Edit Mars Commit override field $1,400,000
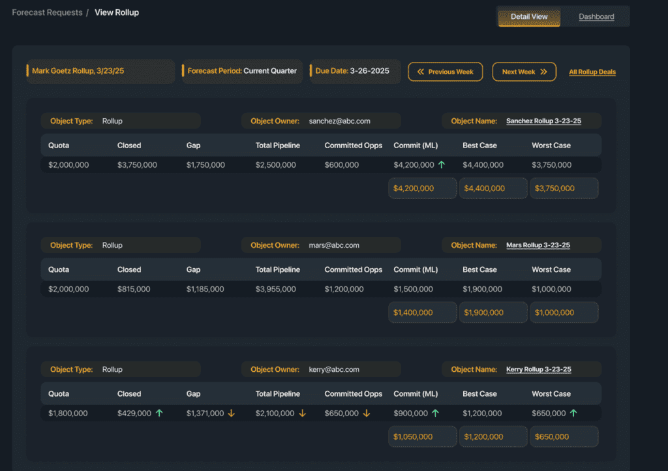The width and height of the screenshot is (668, 471). coord(422,312)
